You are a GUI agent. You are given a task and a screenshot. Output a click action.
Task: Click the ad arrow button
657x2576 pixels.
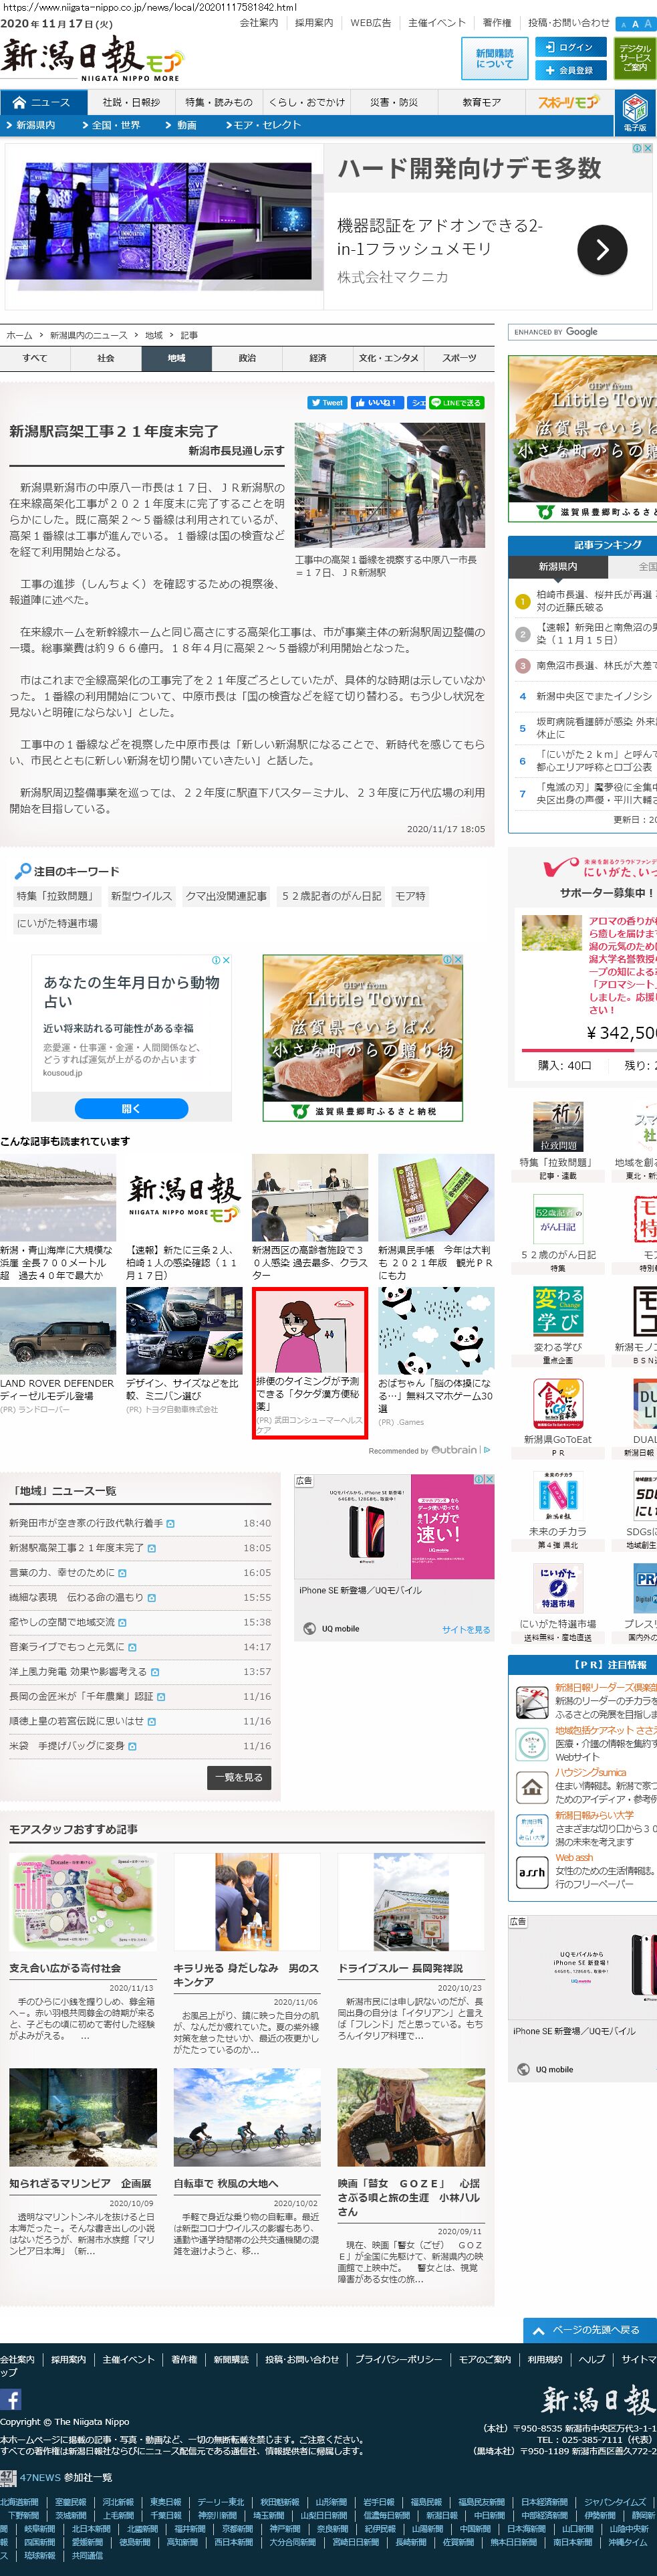pos(601,250)
